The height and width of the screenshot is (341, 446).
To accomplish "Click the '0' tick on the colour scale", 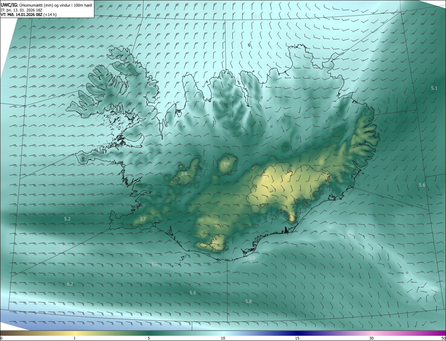I will (1, 339).
